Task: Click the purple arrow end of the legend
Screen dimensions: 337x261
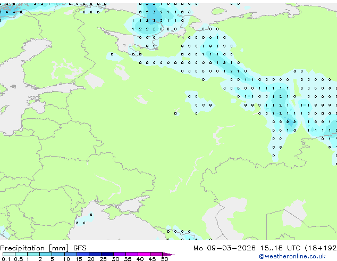Action: point(168,254)
